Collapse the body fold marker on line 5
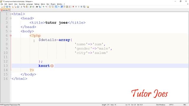 11,31
